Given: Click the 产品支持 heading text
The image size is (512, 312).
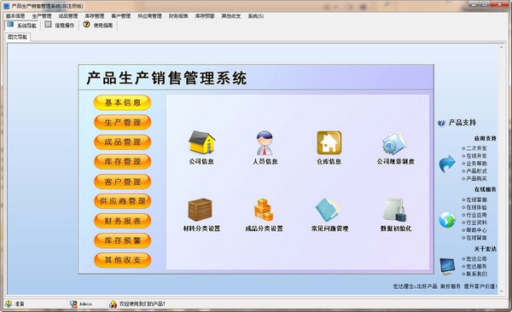Looking at the screenshot, I should coord(462,123).
